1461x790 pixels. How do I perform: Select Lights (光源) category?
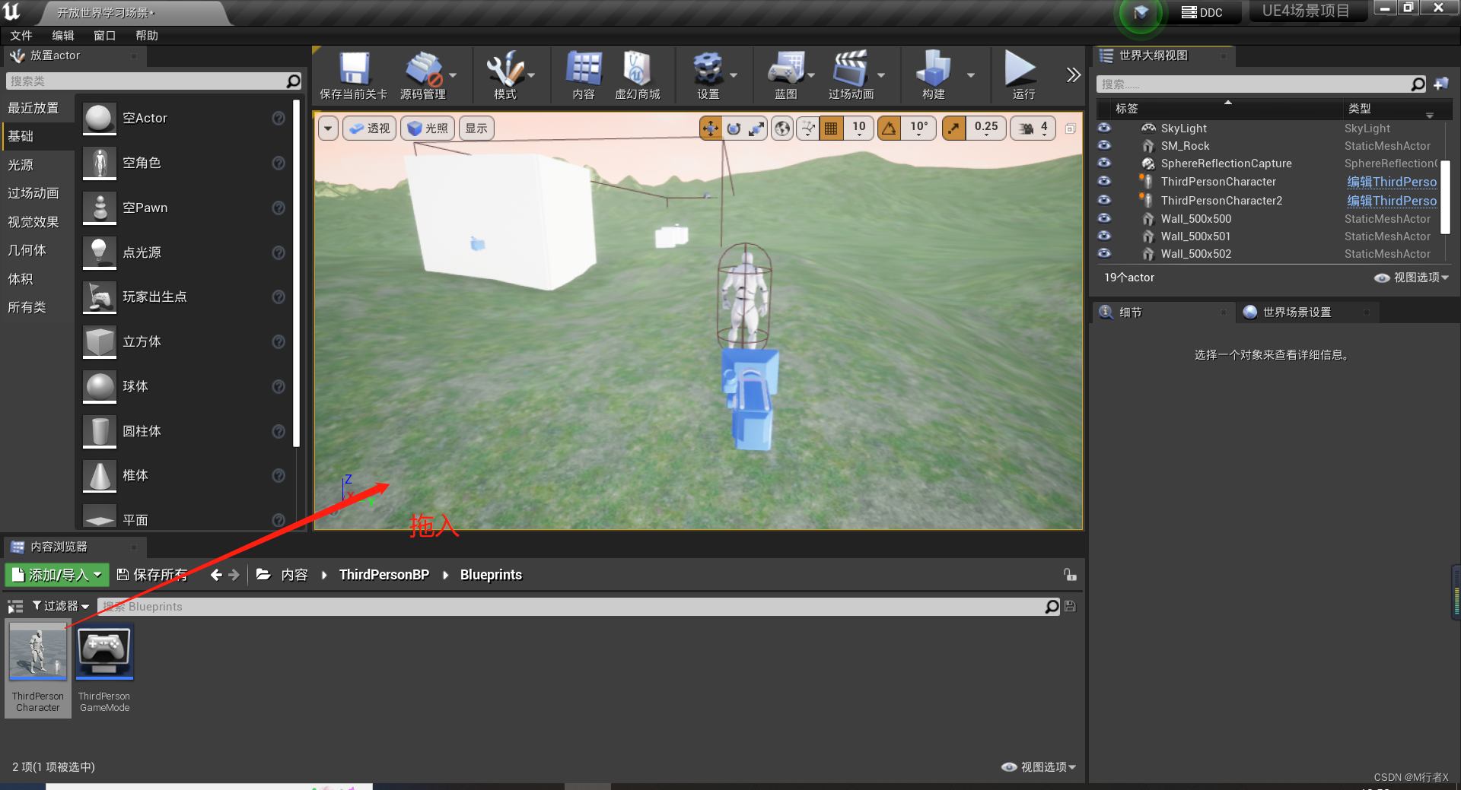(21, 165)
